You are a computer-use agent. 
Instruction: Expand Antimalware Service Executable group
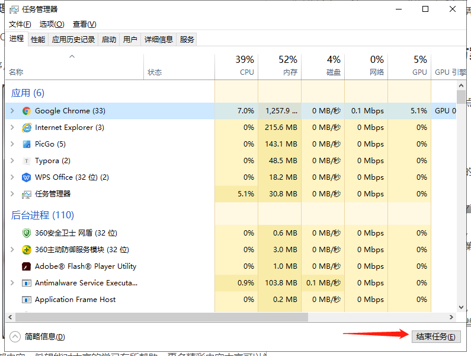click(12, 282)
